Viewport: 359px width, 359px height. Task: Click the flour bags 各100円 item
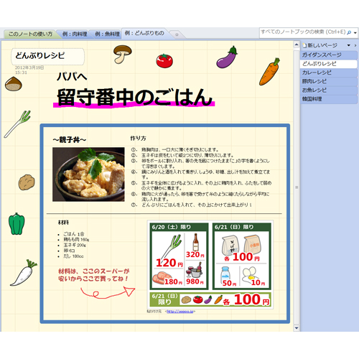tap(242, 248)
